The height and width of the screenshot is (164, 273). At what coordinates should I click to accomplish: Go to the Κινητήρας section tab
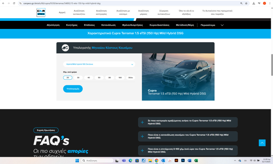tap(72, 25)
